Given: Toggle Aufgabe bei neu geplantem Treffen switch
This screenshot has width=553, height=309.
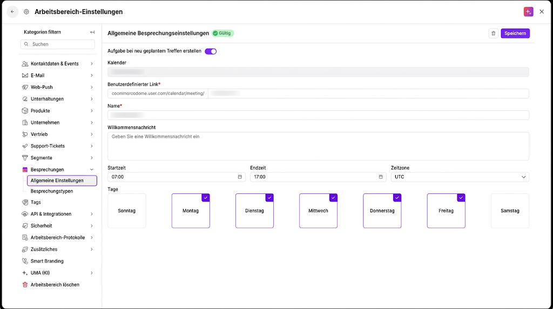Looking at the screenshot, I should (x=211, y=51).
